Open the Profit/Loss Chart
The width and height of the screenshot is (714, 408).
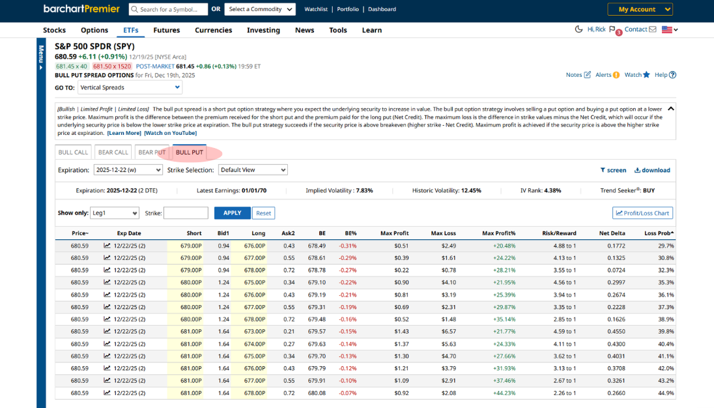coord(642,213)
